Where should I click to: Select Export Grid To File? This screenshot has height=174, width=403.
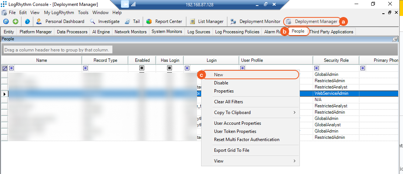[x=231, y=150]
